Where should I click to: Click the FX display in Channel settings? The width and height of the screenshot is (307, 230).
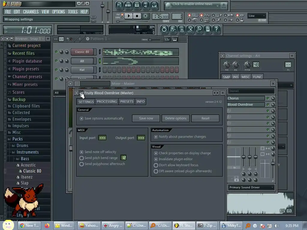(288, 65)
